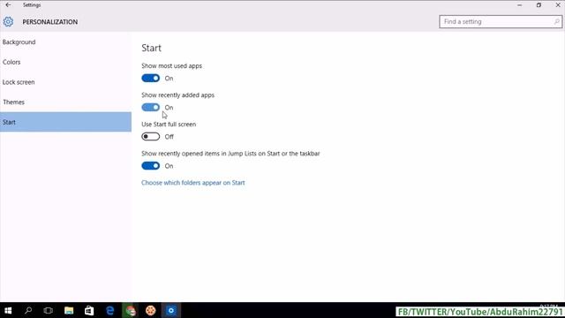Image resolution: width=565 pixels, height=318 pixels.
Task: Turn off Show most used apps
Action: [x=151, y=79]
